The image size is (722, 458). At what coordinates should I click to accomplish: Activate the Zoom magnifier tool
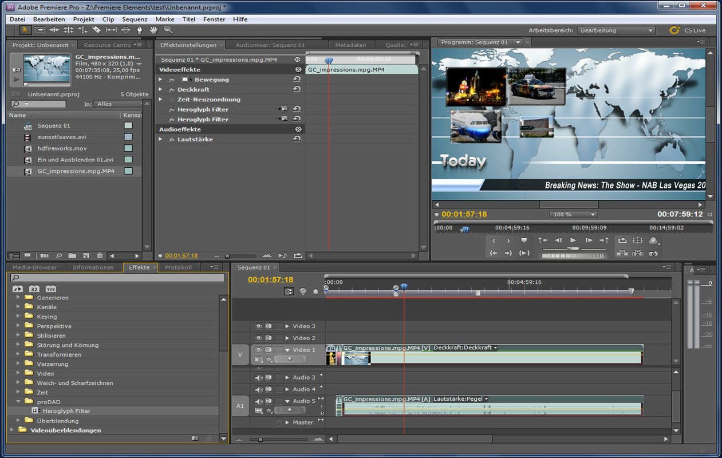(168, 30)
